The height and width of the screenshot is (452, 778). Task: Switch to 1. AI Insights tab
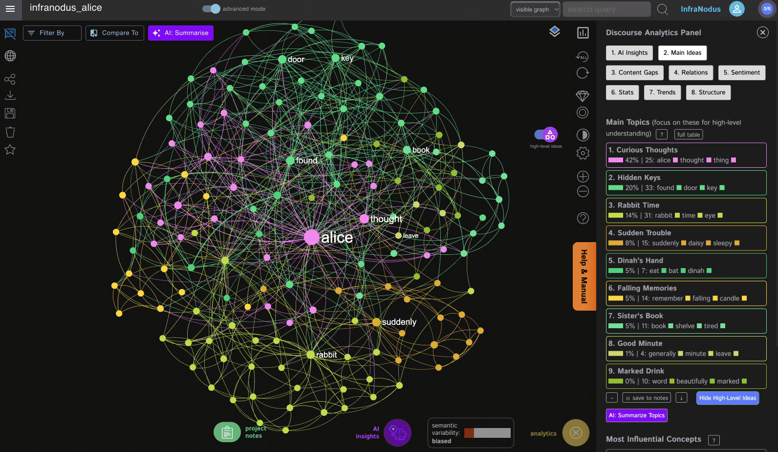coord(629,53)
